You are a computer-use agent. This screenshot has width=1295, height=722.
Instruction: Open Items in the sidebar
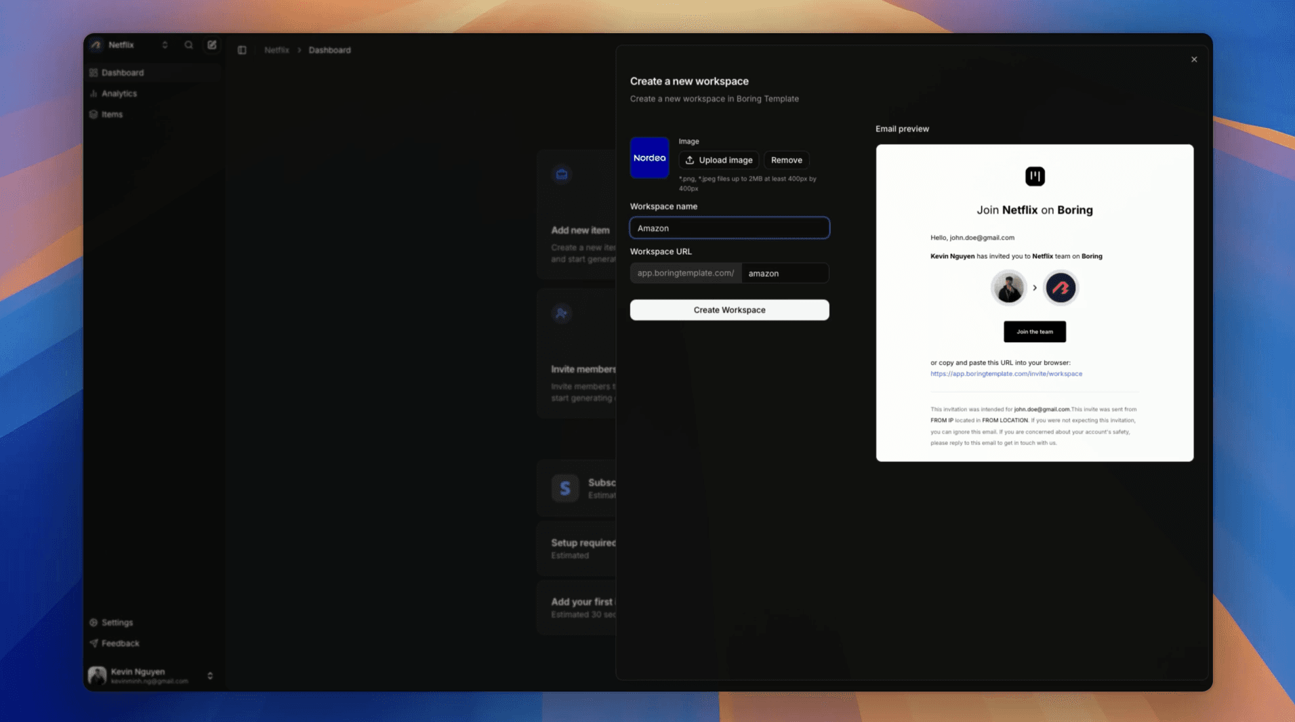[112, 114]
